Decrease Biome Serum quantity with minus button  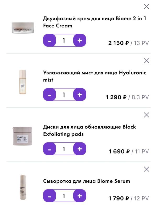pos(49,196)
